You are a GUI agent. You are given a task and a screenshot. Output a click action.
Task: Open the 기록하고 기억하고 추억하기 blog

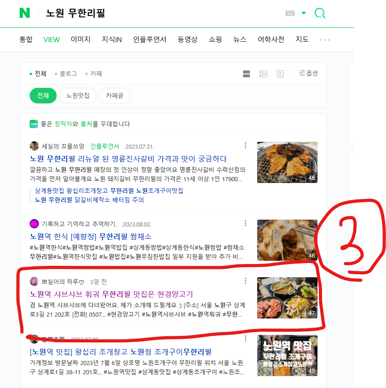pos(79,224)
